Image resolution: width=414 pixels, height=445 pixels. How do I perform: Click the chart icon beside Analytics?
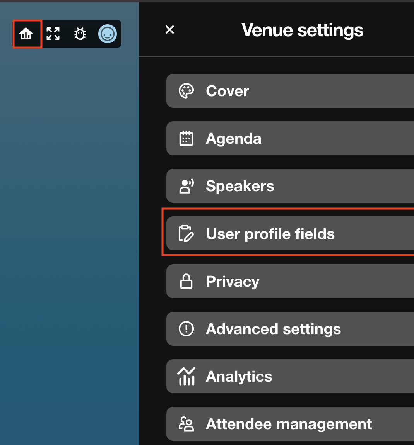point(186,377)
